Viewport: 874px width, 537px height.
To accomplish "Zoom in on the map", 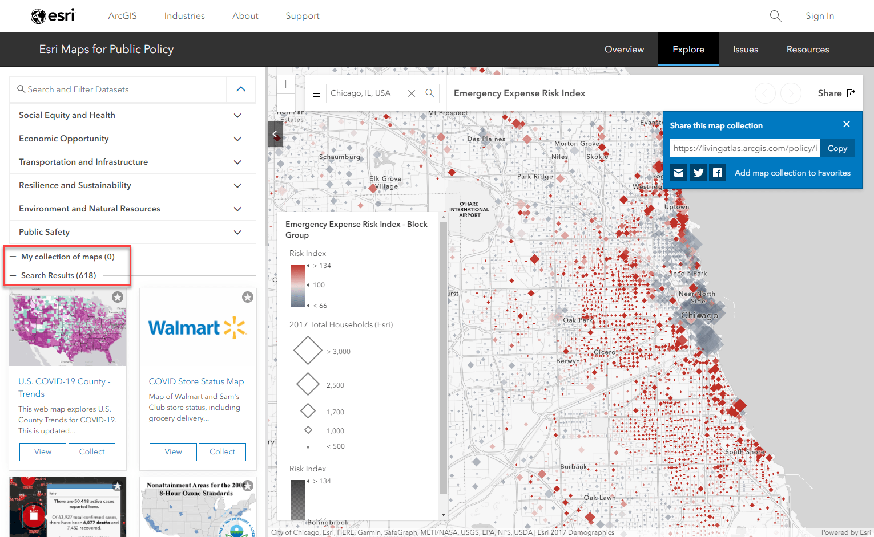I will point(285,84).
